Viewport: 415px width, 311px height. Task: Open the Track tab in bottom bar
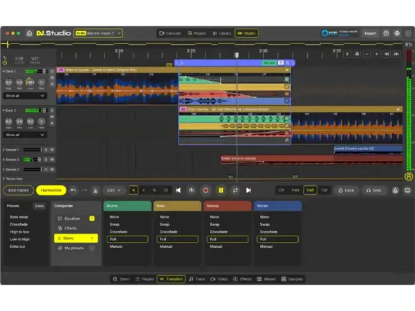[x=197, y=279]
